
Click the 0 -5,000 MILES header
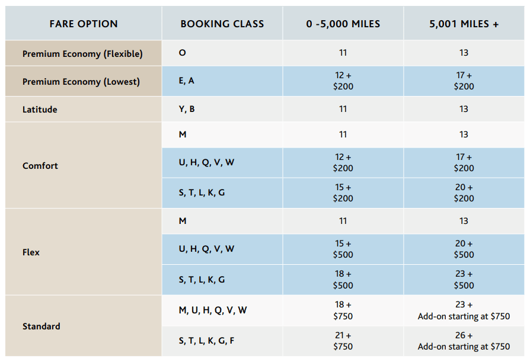343,24
